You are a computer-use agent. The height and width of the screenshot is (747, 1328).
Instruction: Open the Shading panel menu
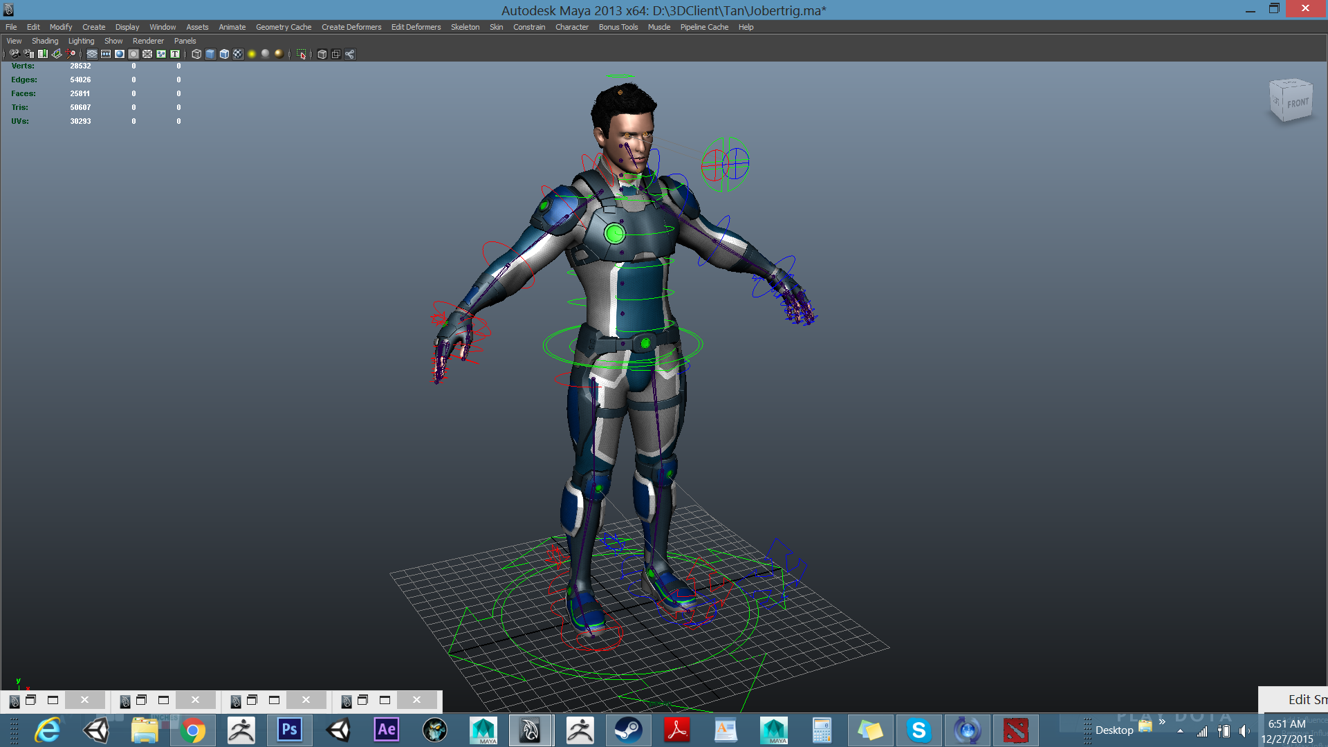pos(45,41)
